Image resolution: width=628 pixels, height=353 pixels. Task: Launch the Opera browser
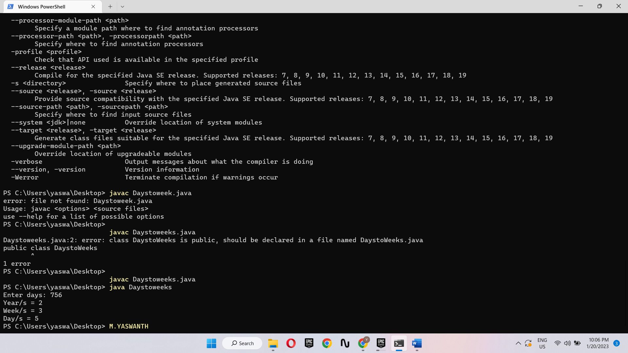coord(291,343)
